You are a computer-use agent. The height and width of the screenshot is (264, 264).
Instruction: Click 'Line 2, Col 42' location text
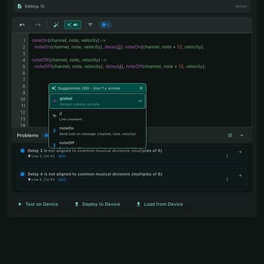click(43, 156)
